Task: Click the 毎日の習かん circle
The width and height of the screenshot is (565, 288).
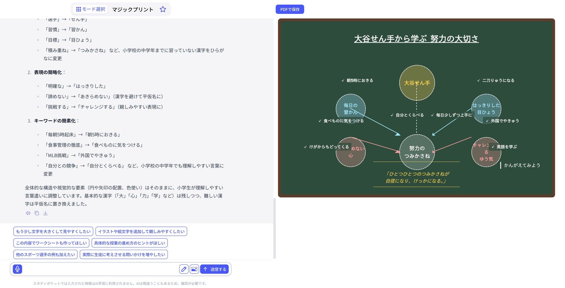Action: (x=351, y=109)
